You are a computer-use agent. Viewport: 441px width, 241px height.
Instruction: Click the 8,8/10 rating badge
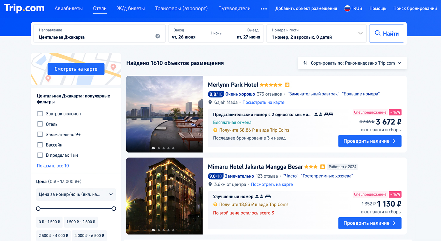[x=216, y=94]
